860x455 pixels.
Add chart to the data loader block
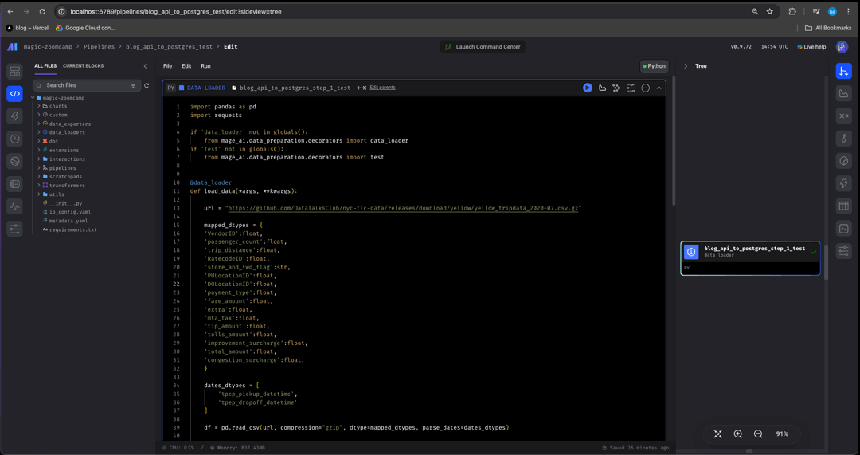pyautogui.click(x=602, y=88)
